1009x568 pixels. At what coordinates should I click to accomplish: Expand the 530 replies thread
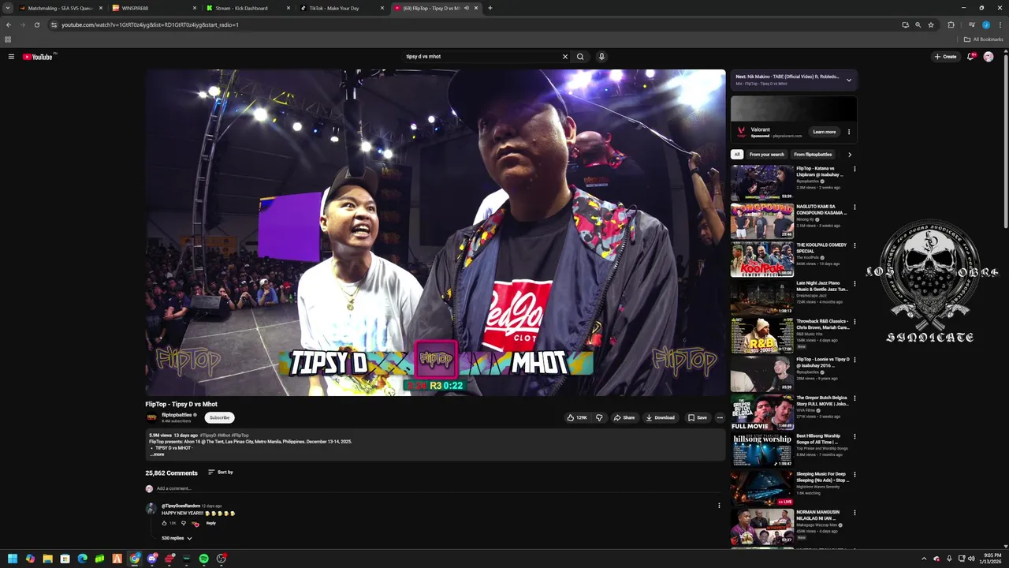pos(177,538)
